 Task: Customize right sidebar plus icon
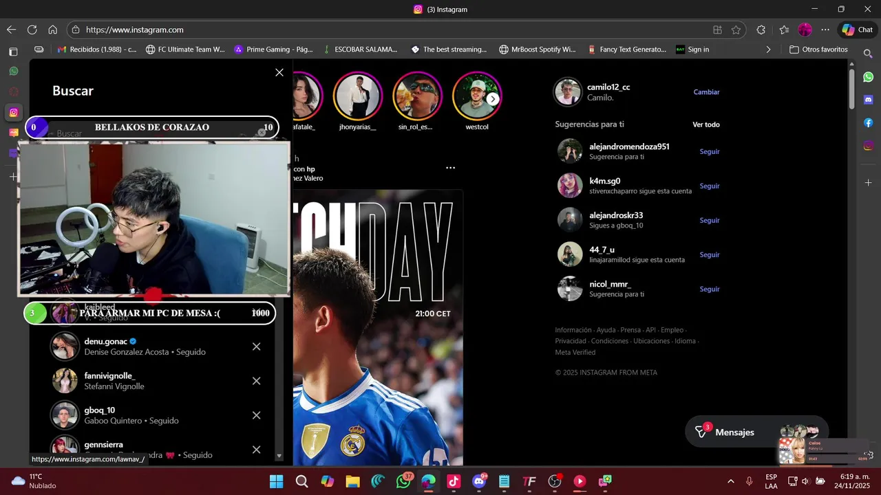coord(869,183)
